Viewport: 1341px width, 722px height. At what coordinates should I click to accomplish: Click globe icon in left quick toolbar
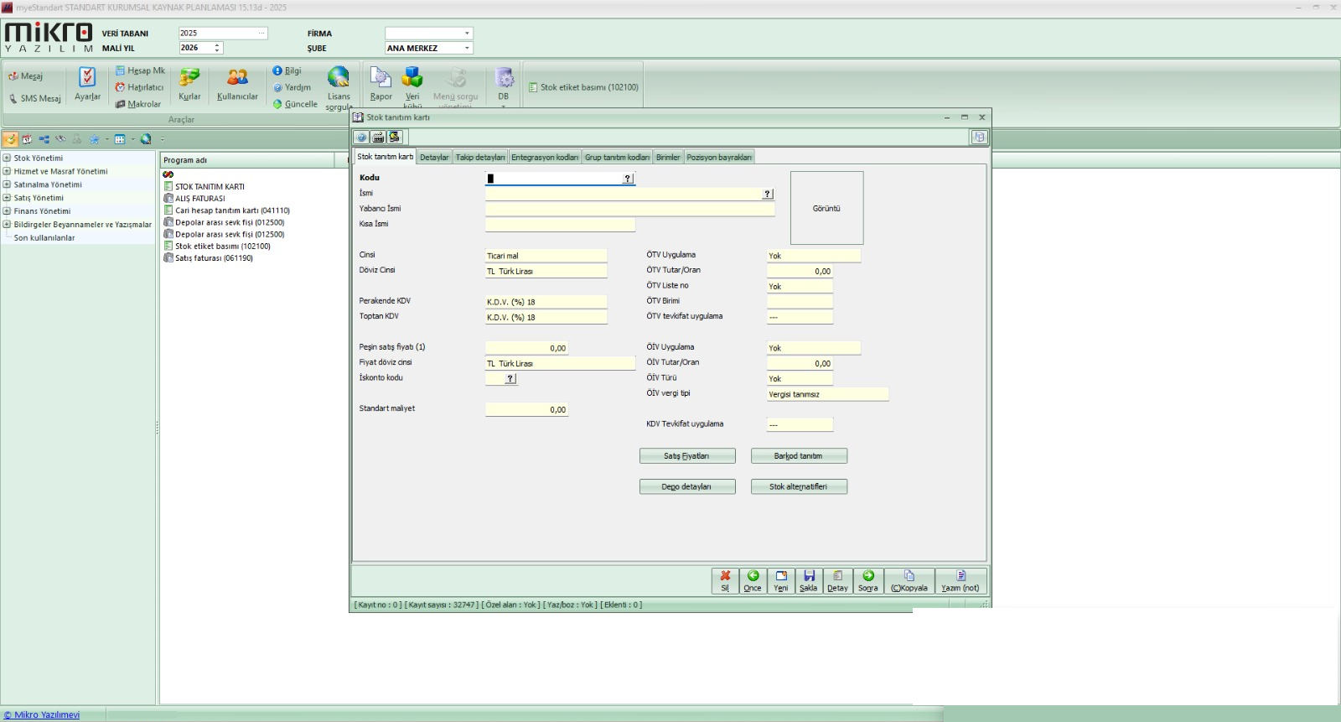click(x=146, y=139)
